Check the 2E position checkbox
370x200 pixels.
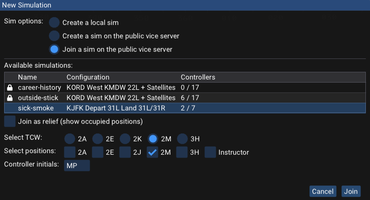(x=97, y=152)
